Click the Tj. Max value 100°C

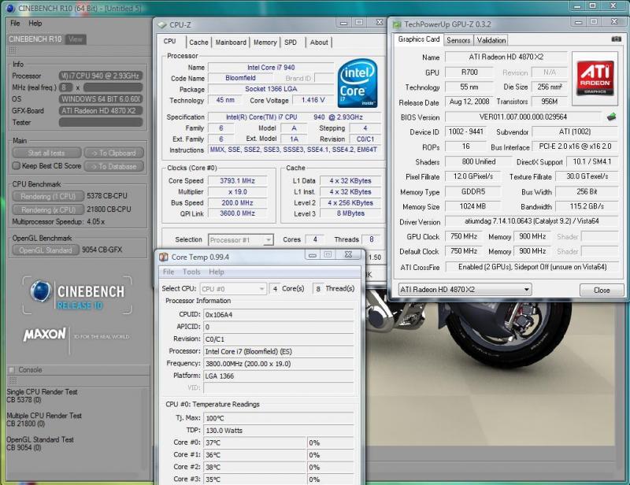(x=279, y=418)
